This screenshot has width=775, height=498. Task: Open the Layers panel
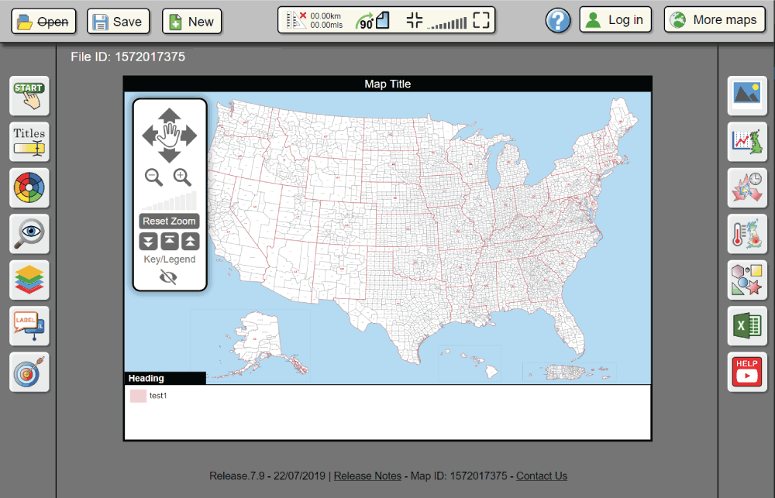pos(29,280)
